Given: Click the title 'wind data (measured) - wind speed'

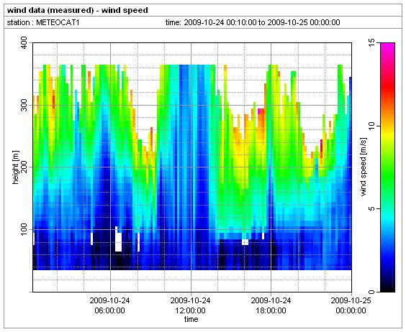Looking at the screenshot, I should click(x=78, y=10).
